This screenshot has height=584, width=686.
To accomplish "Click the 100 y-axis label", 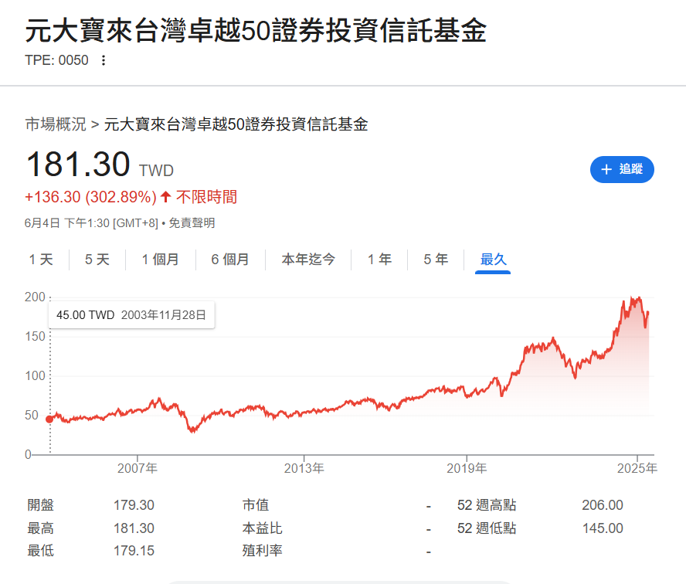I will pyautogui.click(x=35, y=375).
